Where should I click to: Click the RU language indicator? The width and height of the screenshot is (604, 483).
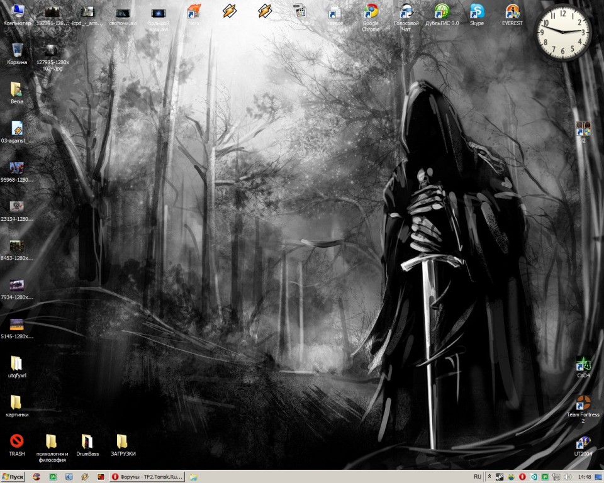pyautogui.click(x=478, y=477)
